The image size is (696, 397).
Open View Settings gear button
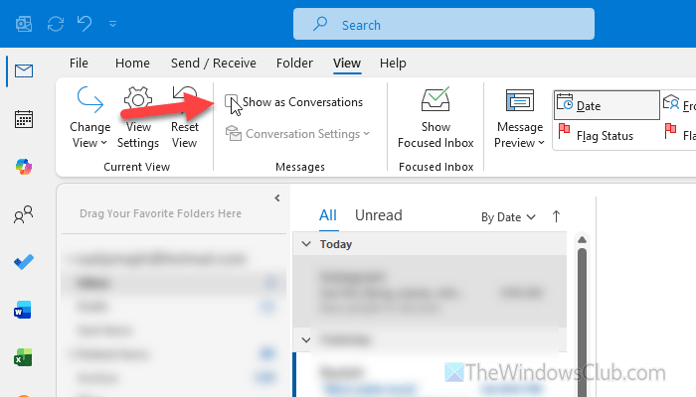tap(138, 117)
